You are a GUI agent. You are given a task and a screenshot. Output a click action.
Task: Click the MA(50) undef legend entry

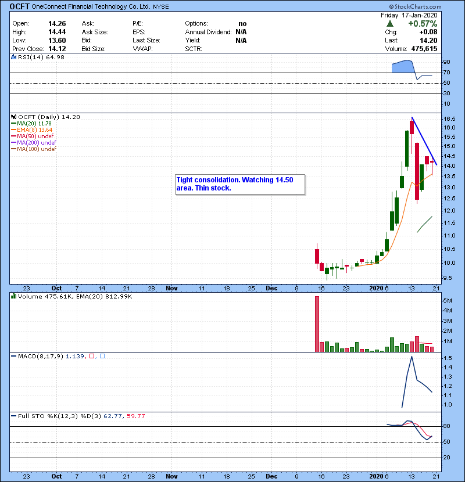click(33, 136)
